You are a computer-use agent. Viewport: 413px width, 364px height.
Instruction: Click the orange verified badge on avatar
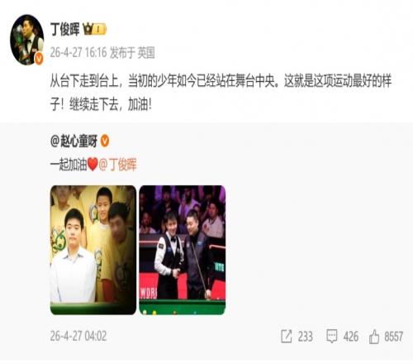(39, 59)
